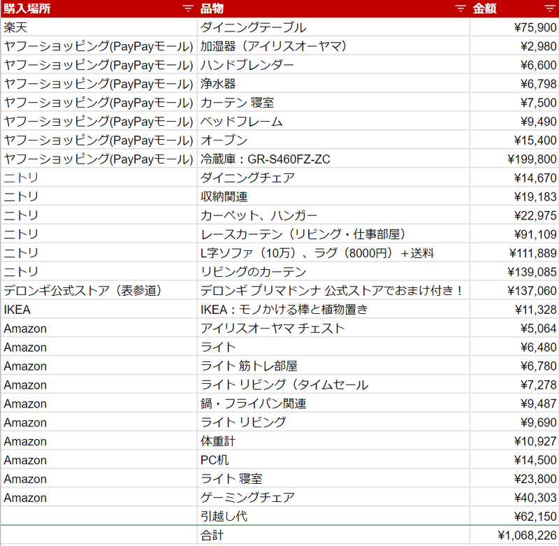Select the IKEA：モノかける棒と植物置き cell
This screenshot has width=559, height=546.
[x=333, y=310]
